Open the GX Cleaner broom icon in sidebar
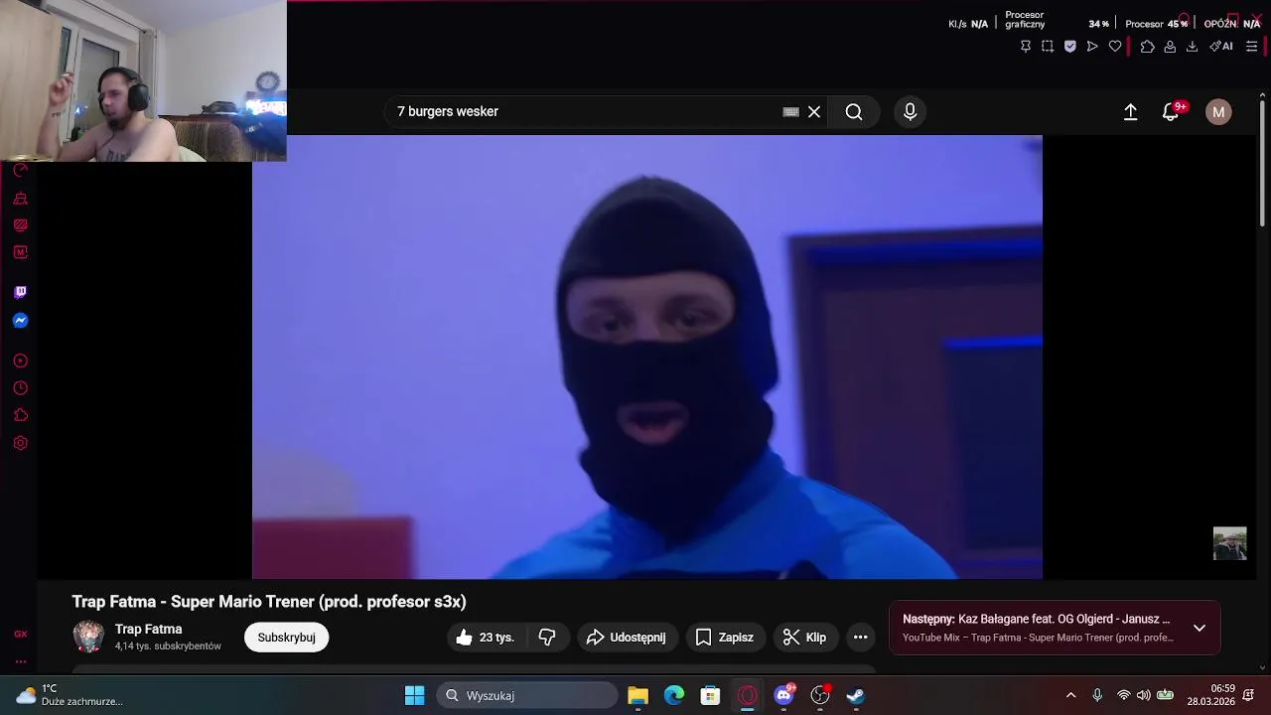This screenshot has height=715, width=1271. click(x=20, y=199)
